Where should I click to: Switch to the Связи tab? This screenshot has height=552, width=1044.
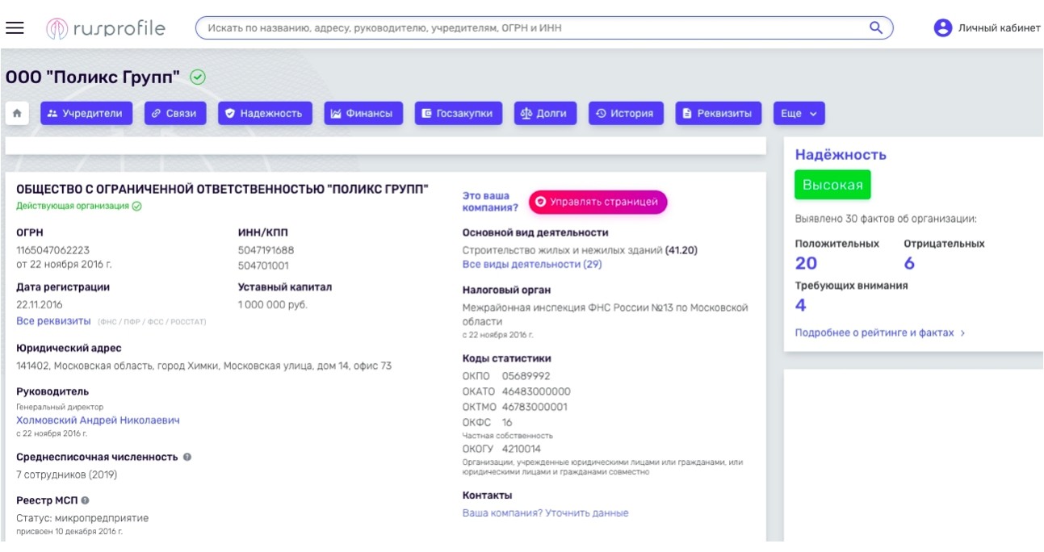coord(175,114)
